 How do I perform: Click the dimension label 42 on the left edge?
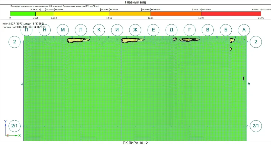click(22, 84)
